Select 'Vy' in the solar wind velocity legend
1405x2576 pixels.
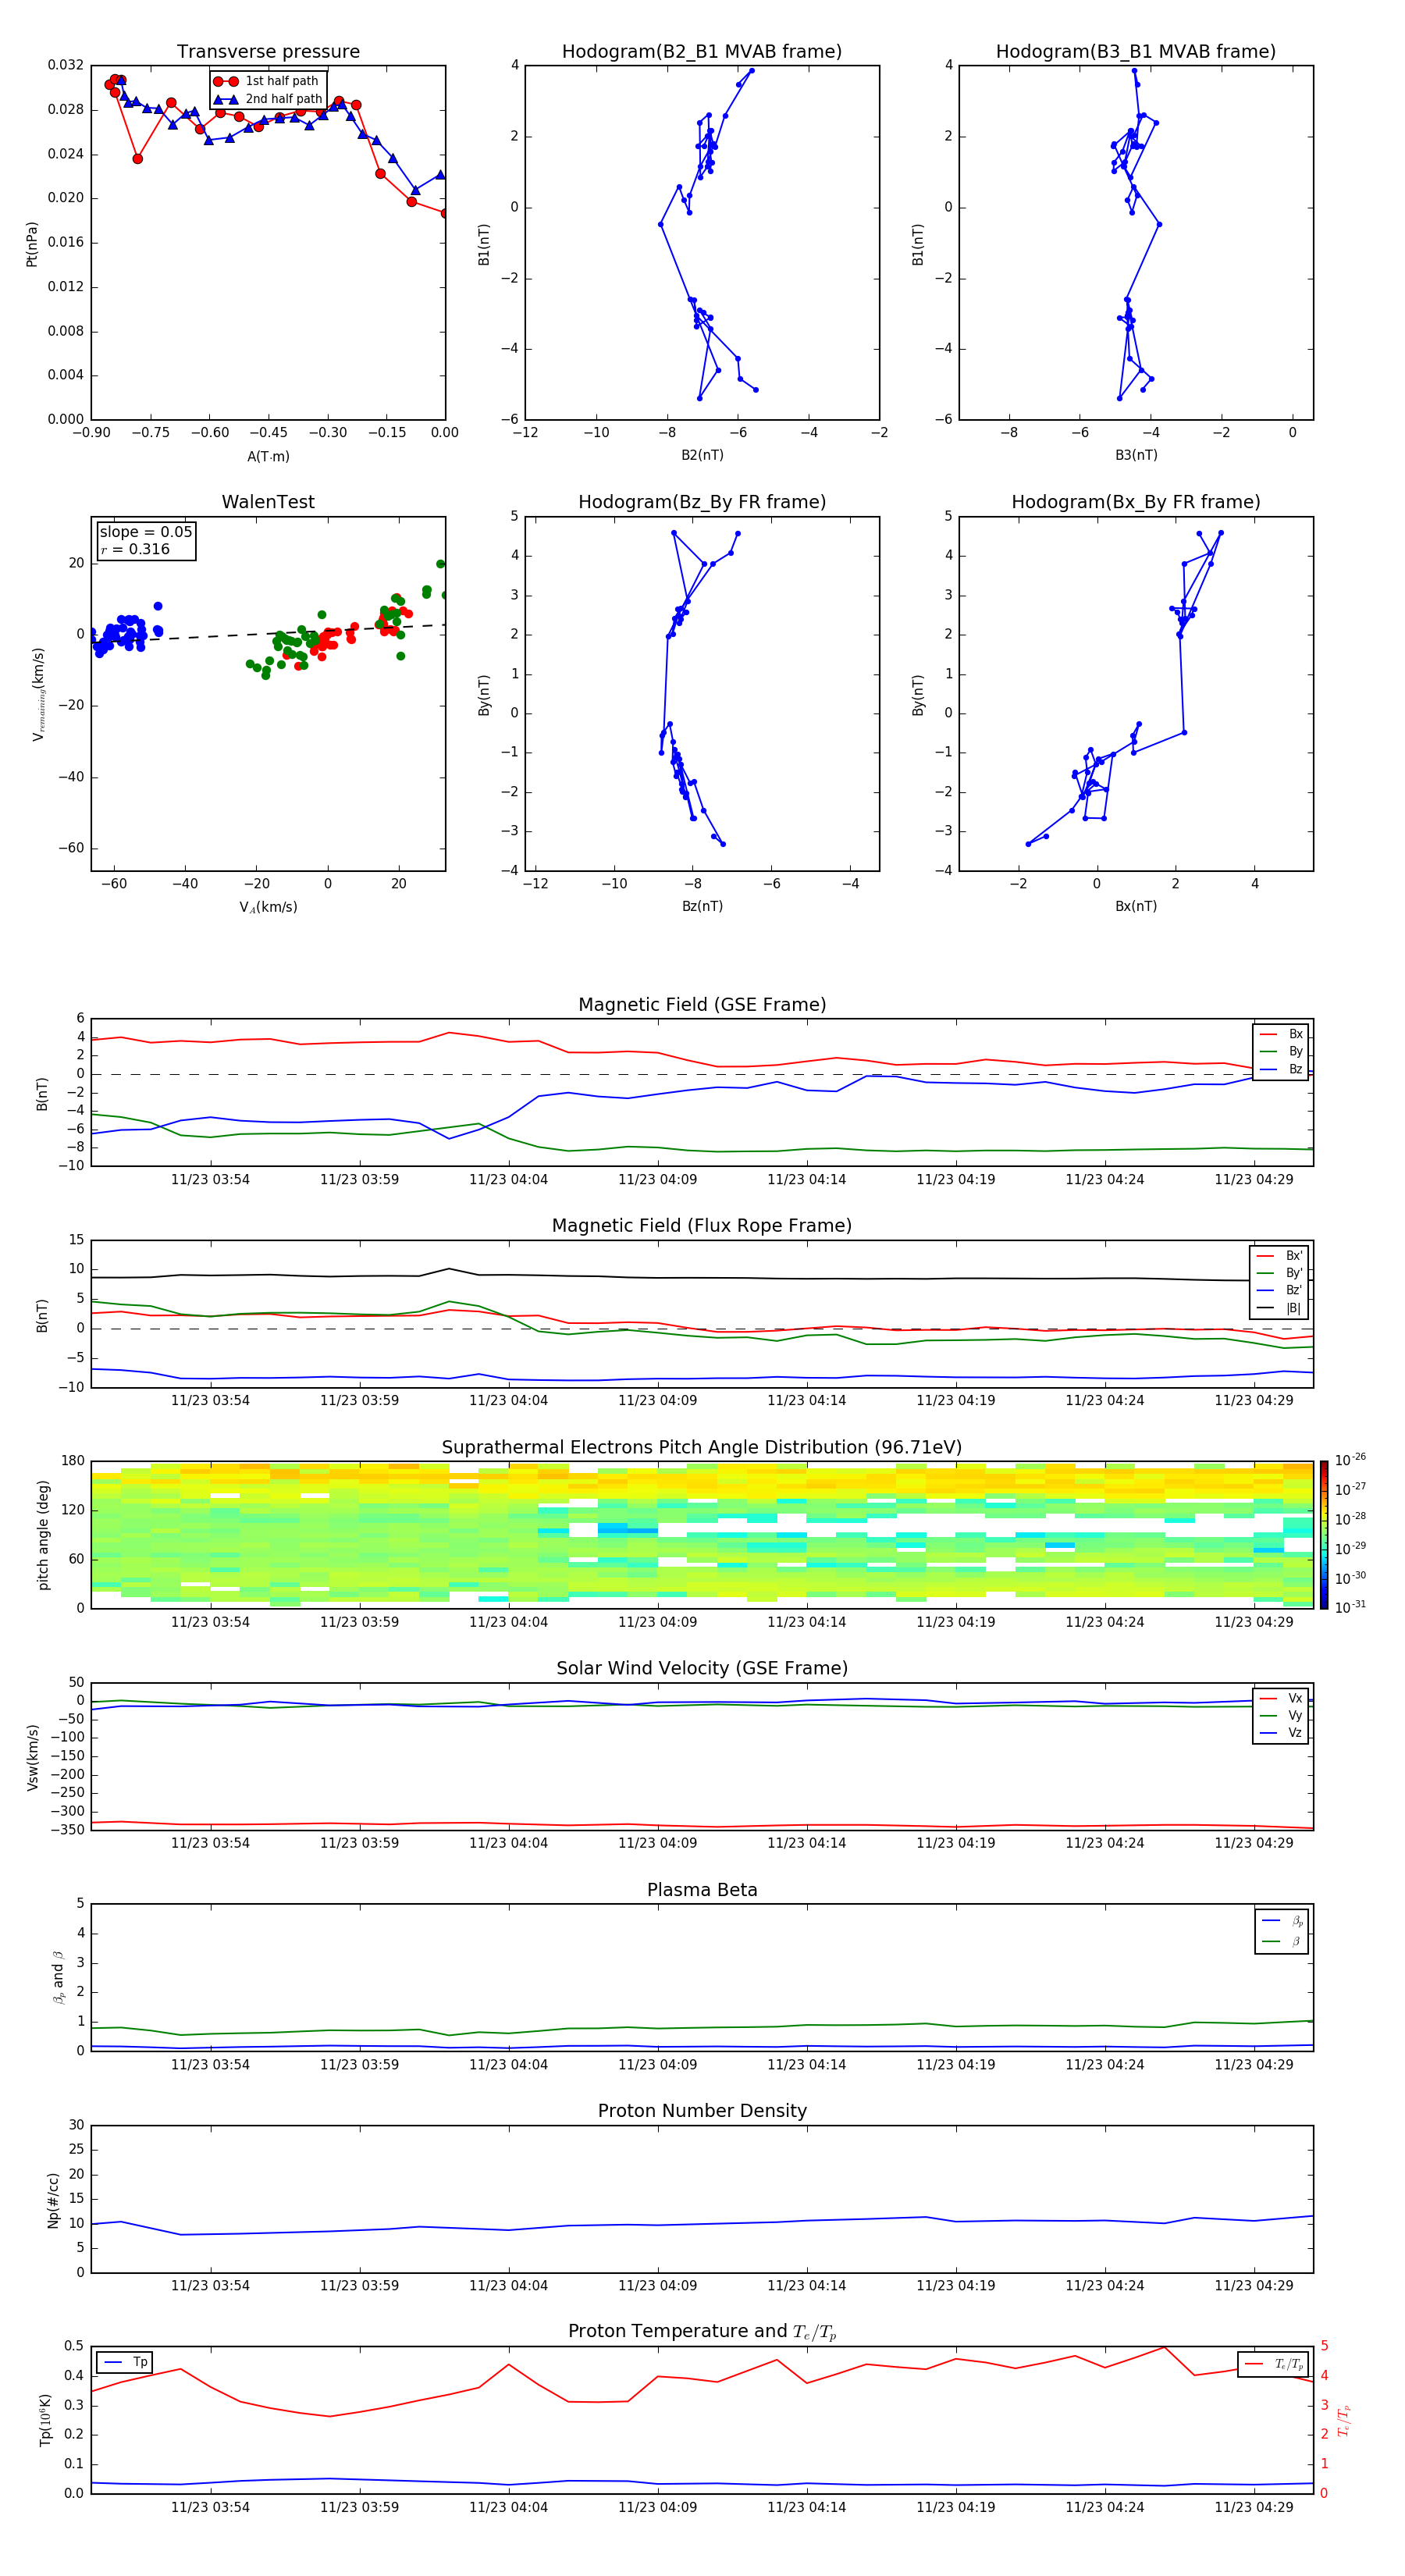(x=1282, y=1716)
